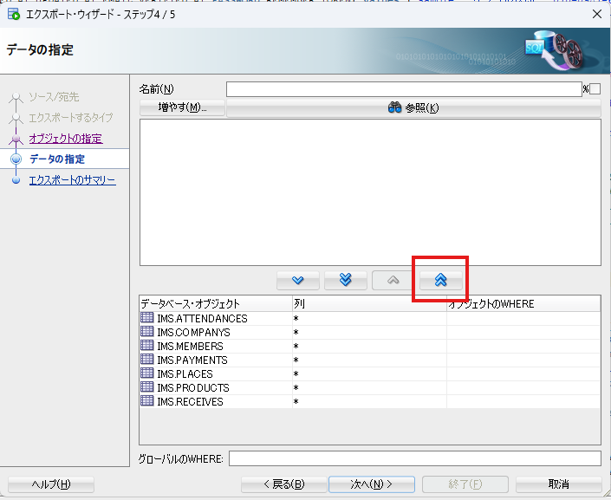Screen dimensions: 611x500
Task: Click the double down arrow button
Action: pyautogui.click(x=346, y=280)
